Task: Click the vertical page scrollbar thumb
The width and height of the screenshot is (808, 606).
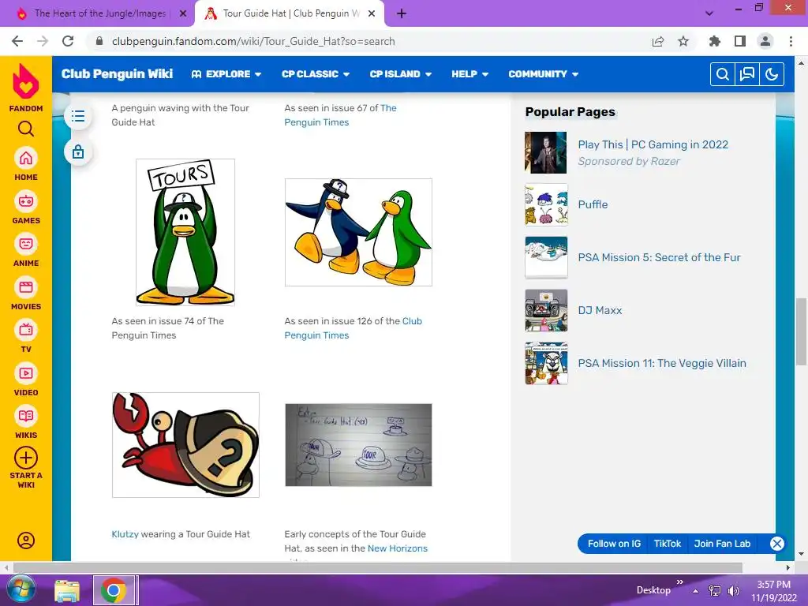Action: click(x=801, y=331)
